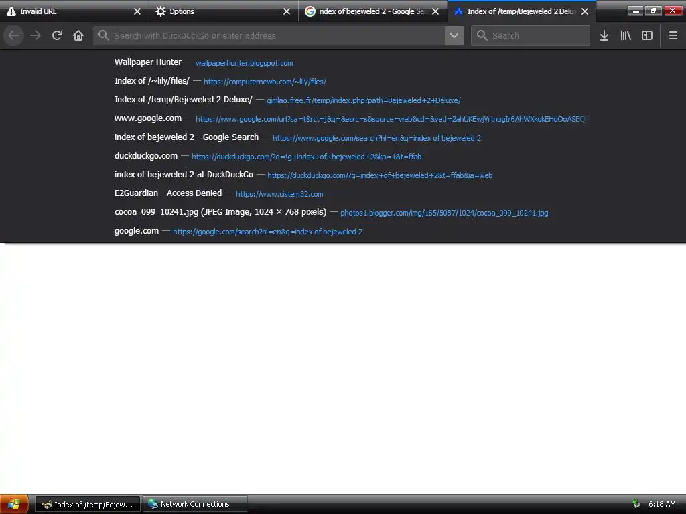The height and width of the screenshot is (514, 686).
Task: Open the Wallpaper Hunter suggestion
Action: coord(343,62)
